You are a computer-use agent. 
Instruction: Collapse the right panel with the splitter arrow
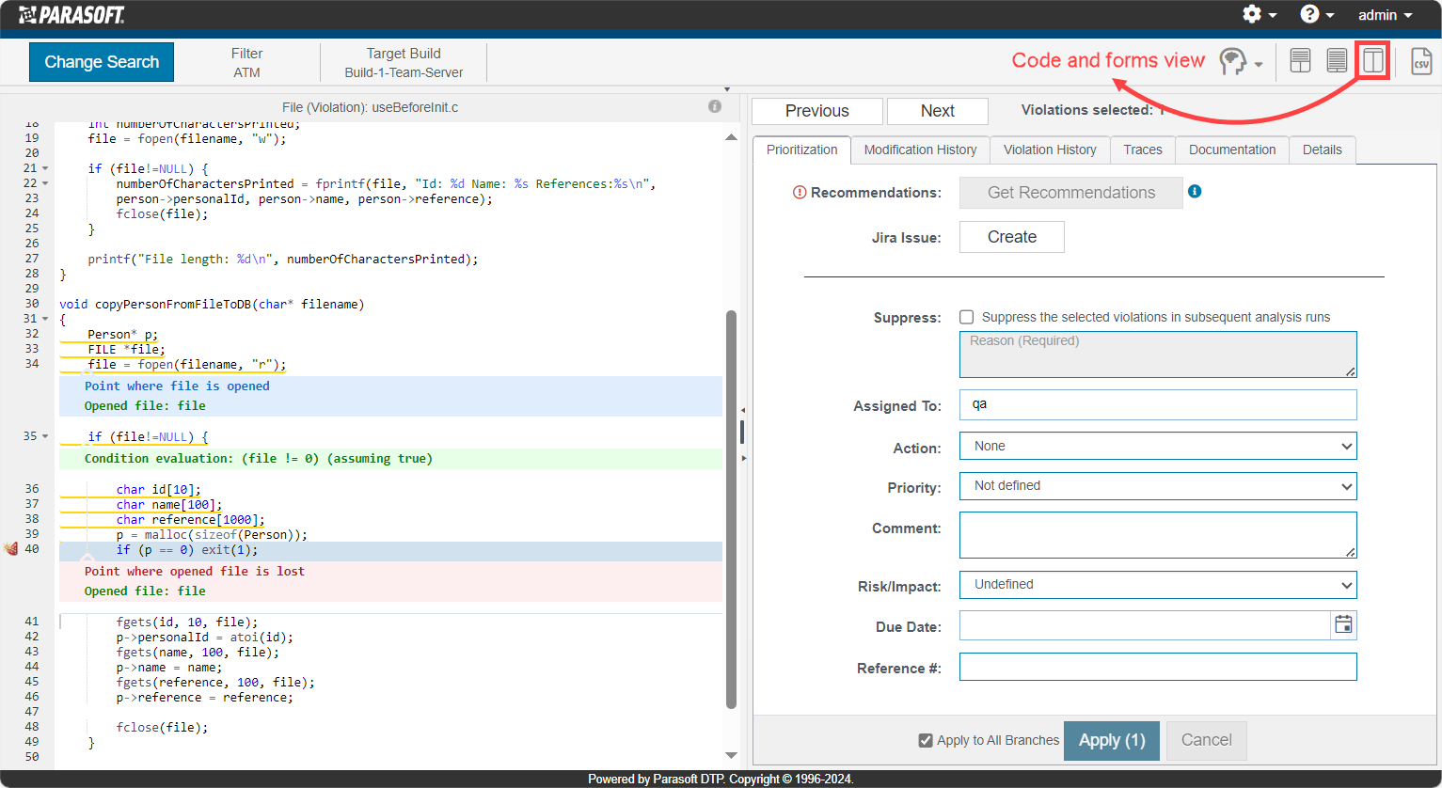coord(742,458)
